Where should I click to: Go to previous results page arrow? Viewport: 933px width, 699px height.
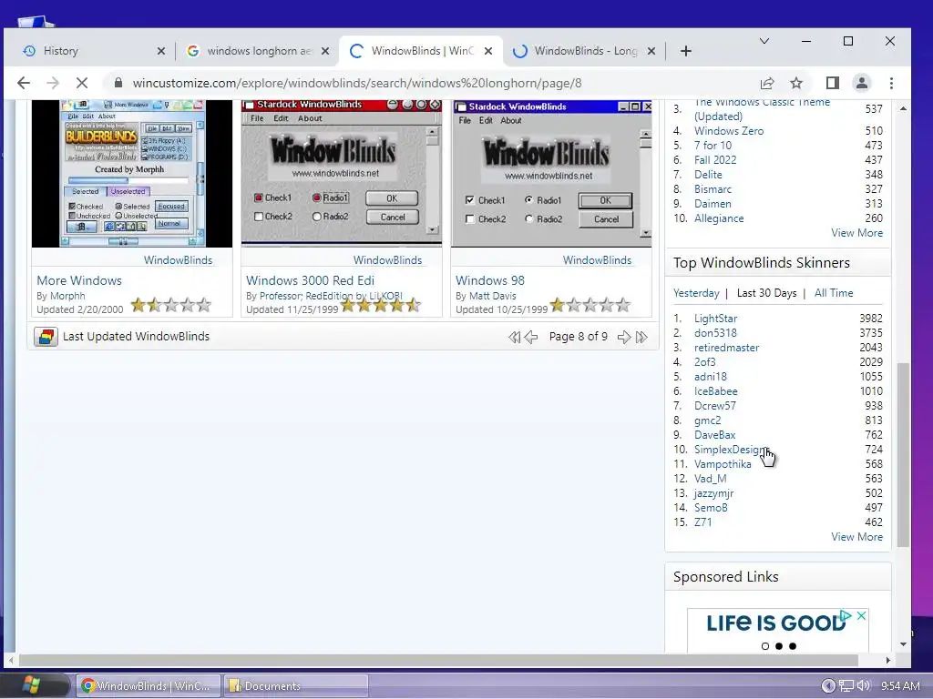(531, 338)
